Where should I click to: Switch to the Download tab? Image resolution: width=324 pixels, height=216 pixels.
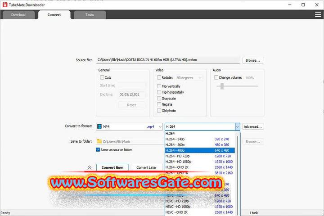click(x=18, y=15)
